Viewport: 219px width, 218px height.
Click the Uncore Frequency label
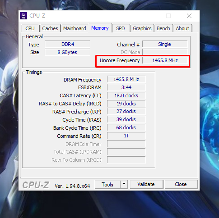pos(120,60)
